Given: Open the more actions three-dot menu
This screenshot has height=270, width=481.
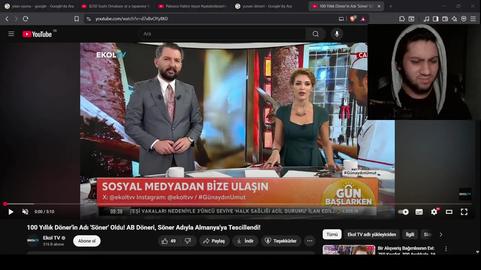Looking at the screenshot, I should tap(310, 241).
